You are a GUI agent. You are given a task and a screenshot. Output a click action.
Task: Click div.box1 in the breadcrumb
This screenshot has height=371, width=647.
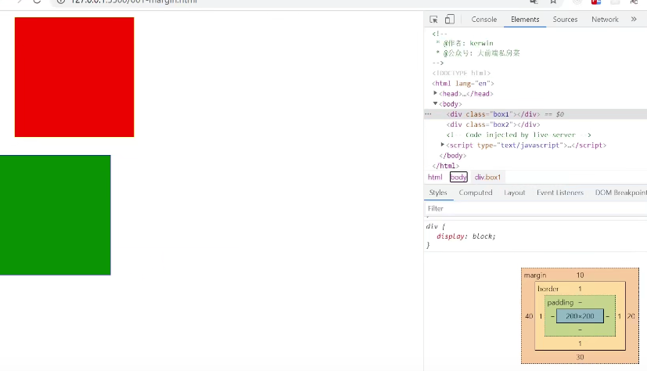click(487, 177)
